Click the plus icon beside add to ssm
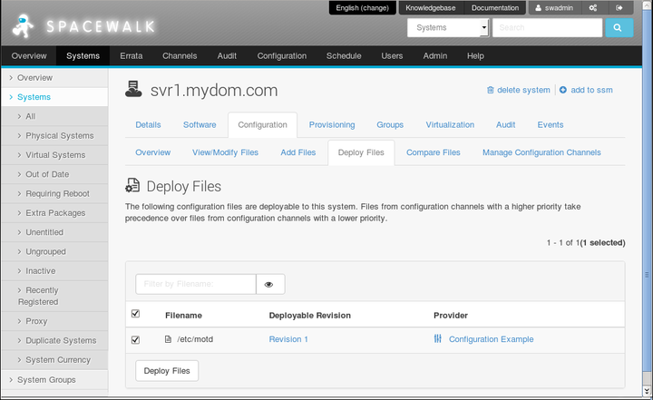This screenshot has height=400, width=653. 563,90
